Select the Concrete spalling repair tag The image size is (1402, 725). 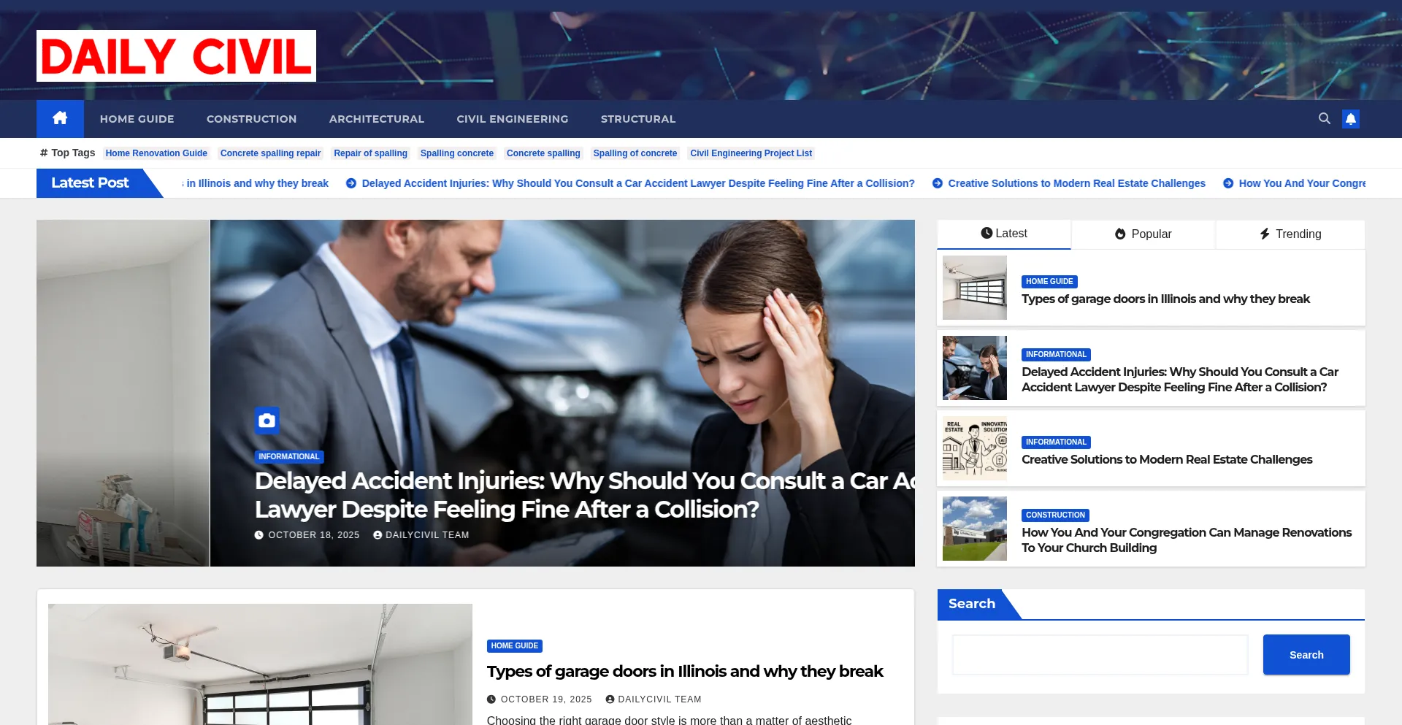(270, 153)
